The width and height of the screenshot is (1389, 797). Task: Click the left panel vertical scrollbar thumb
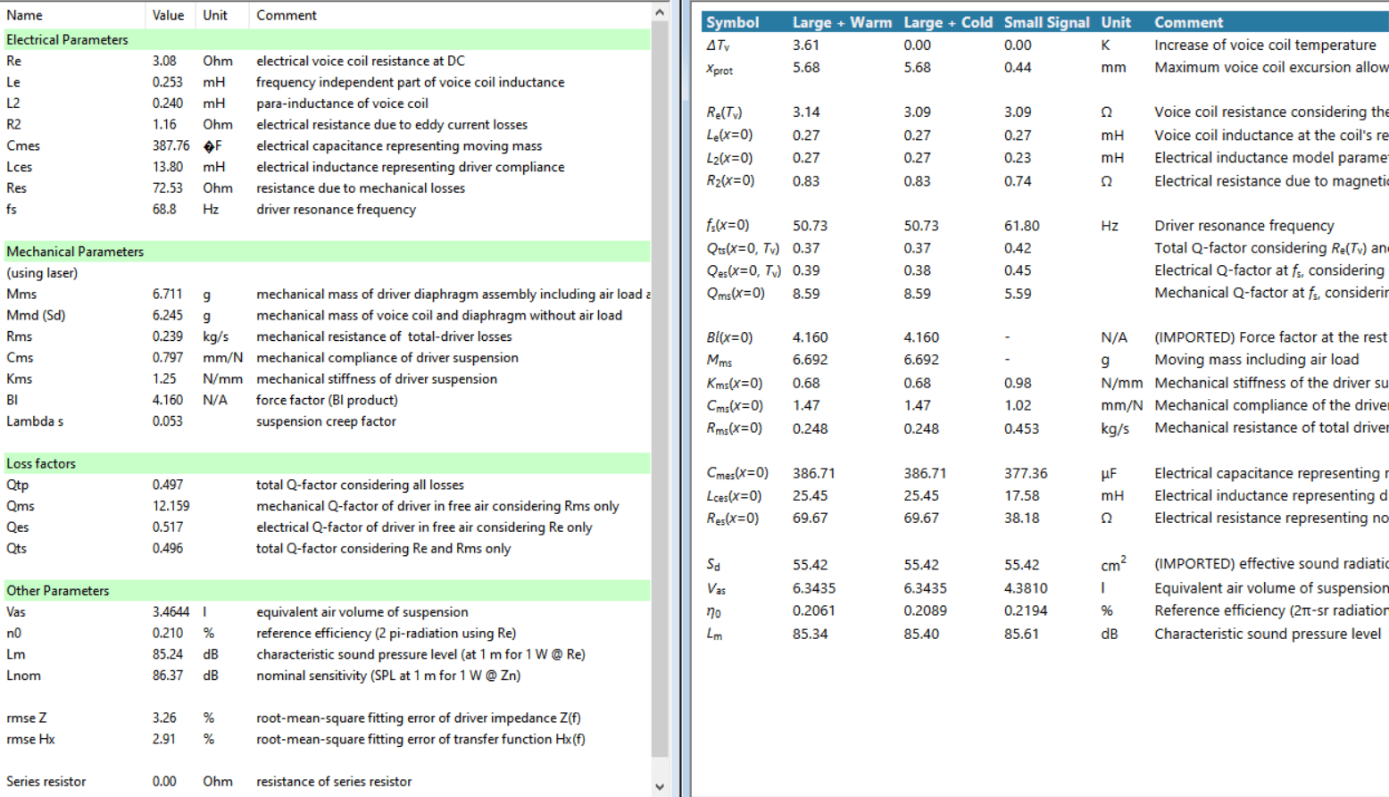[x=660, y=388]
